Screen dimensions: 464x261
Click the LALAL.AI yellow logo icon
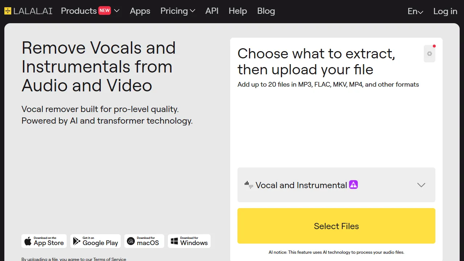click(x=8, y=11)
